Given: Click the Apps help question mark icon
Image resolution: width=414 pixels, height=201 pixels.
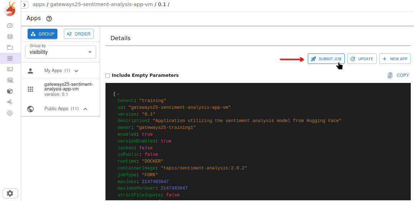Looking at the screenshot, I should [x=50, y=19].
